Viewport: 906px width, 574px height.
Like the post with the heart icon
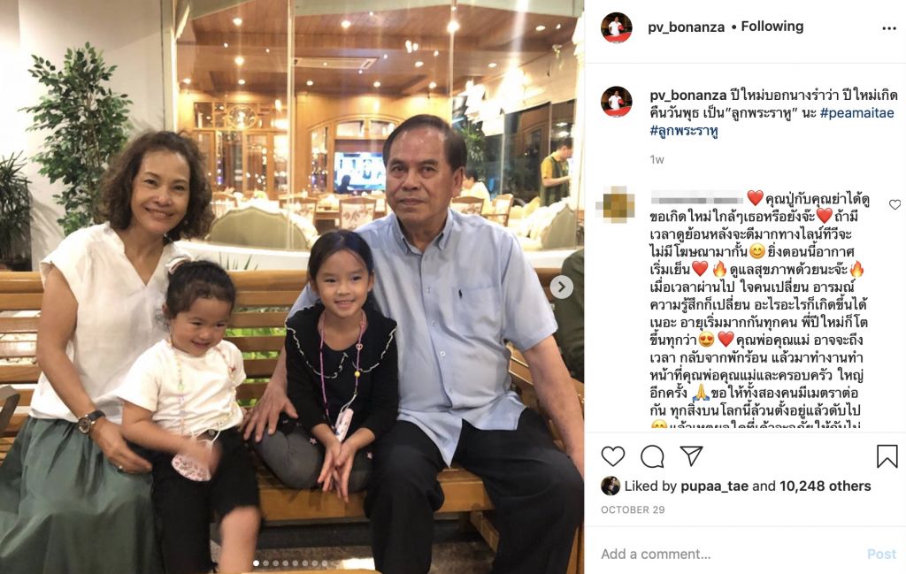[x=613, y=456]
